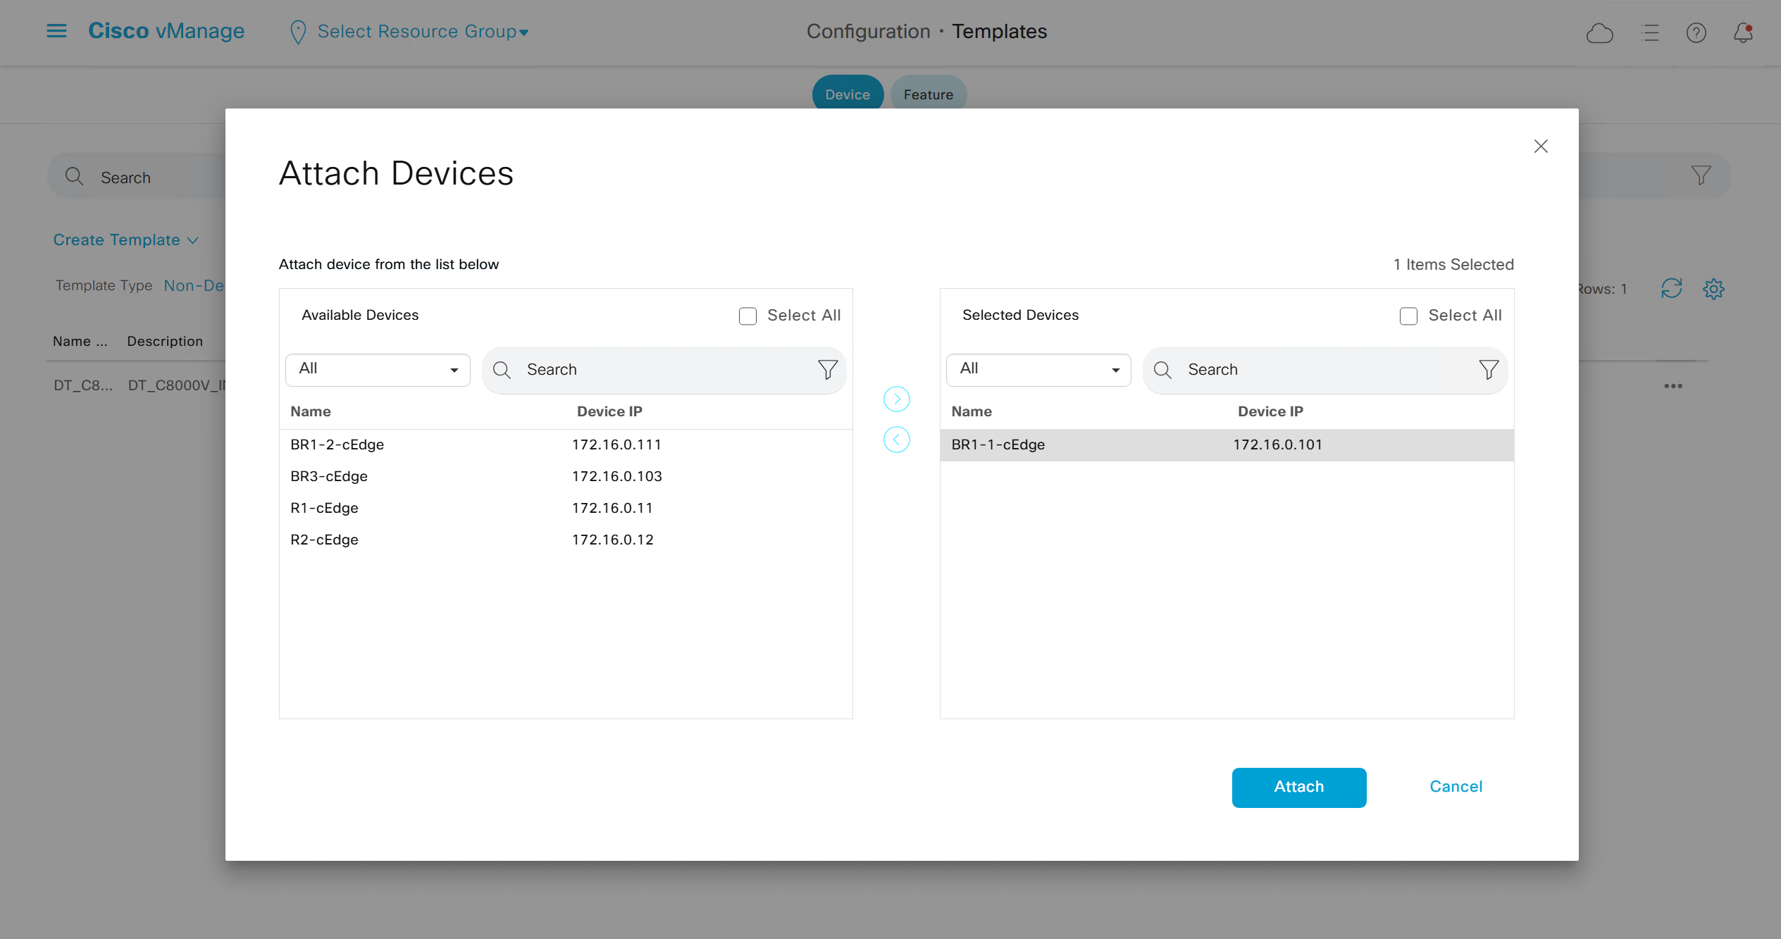Click the Cancel link

[1456, 787]
